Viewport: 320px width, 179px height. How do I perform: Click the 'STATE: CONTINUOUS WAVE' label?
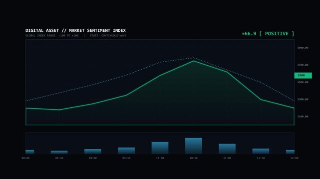(108, 36)
